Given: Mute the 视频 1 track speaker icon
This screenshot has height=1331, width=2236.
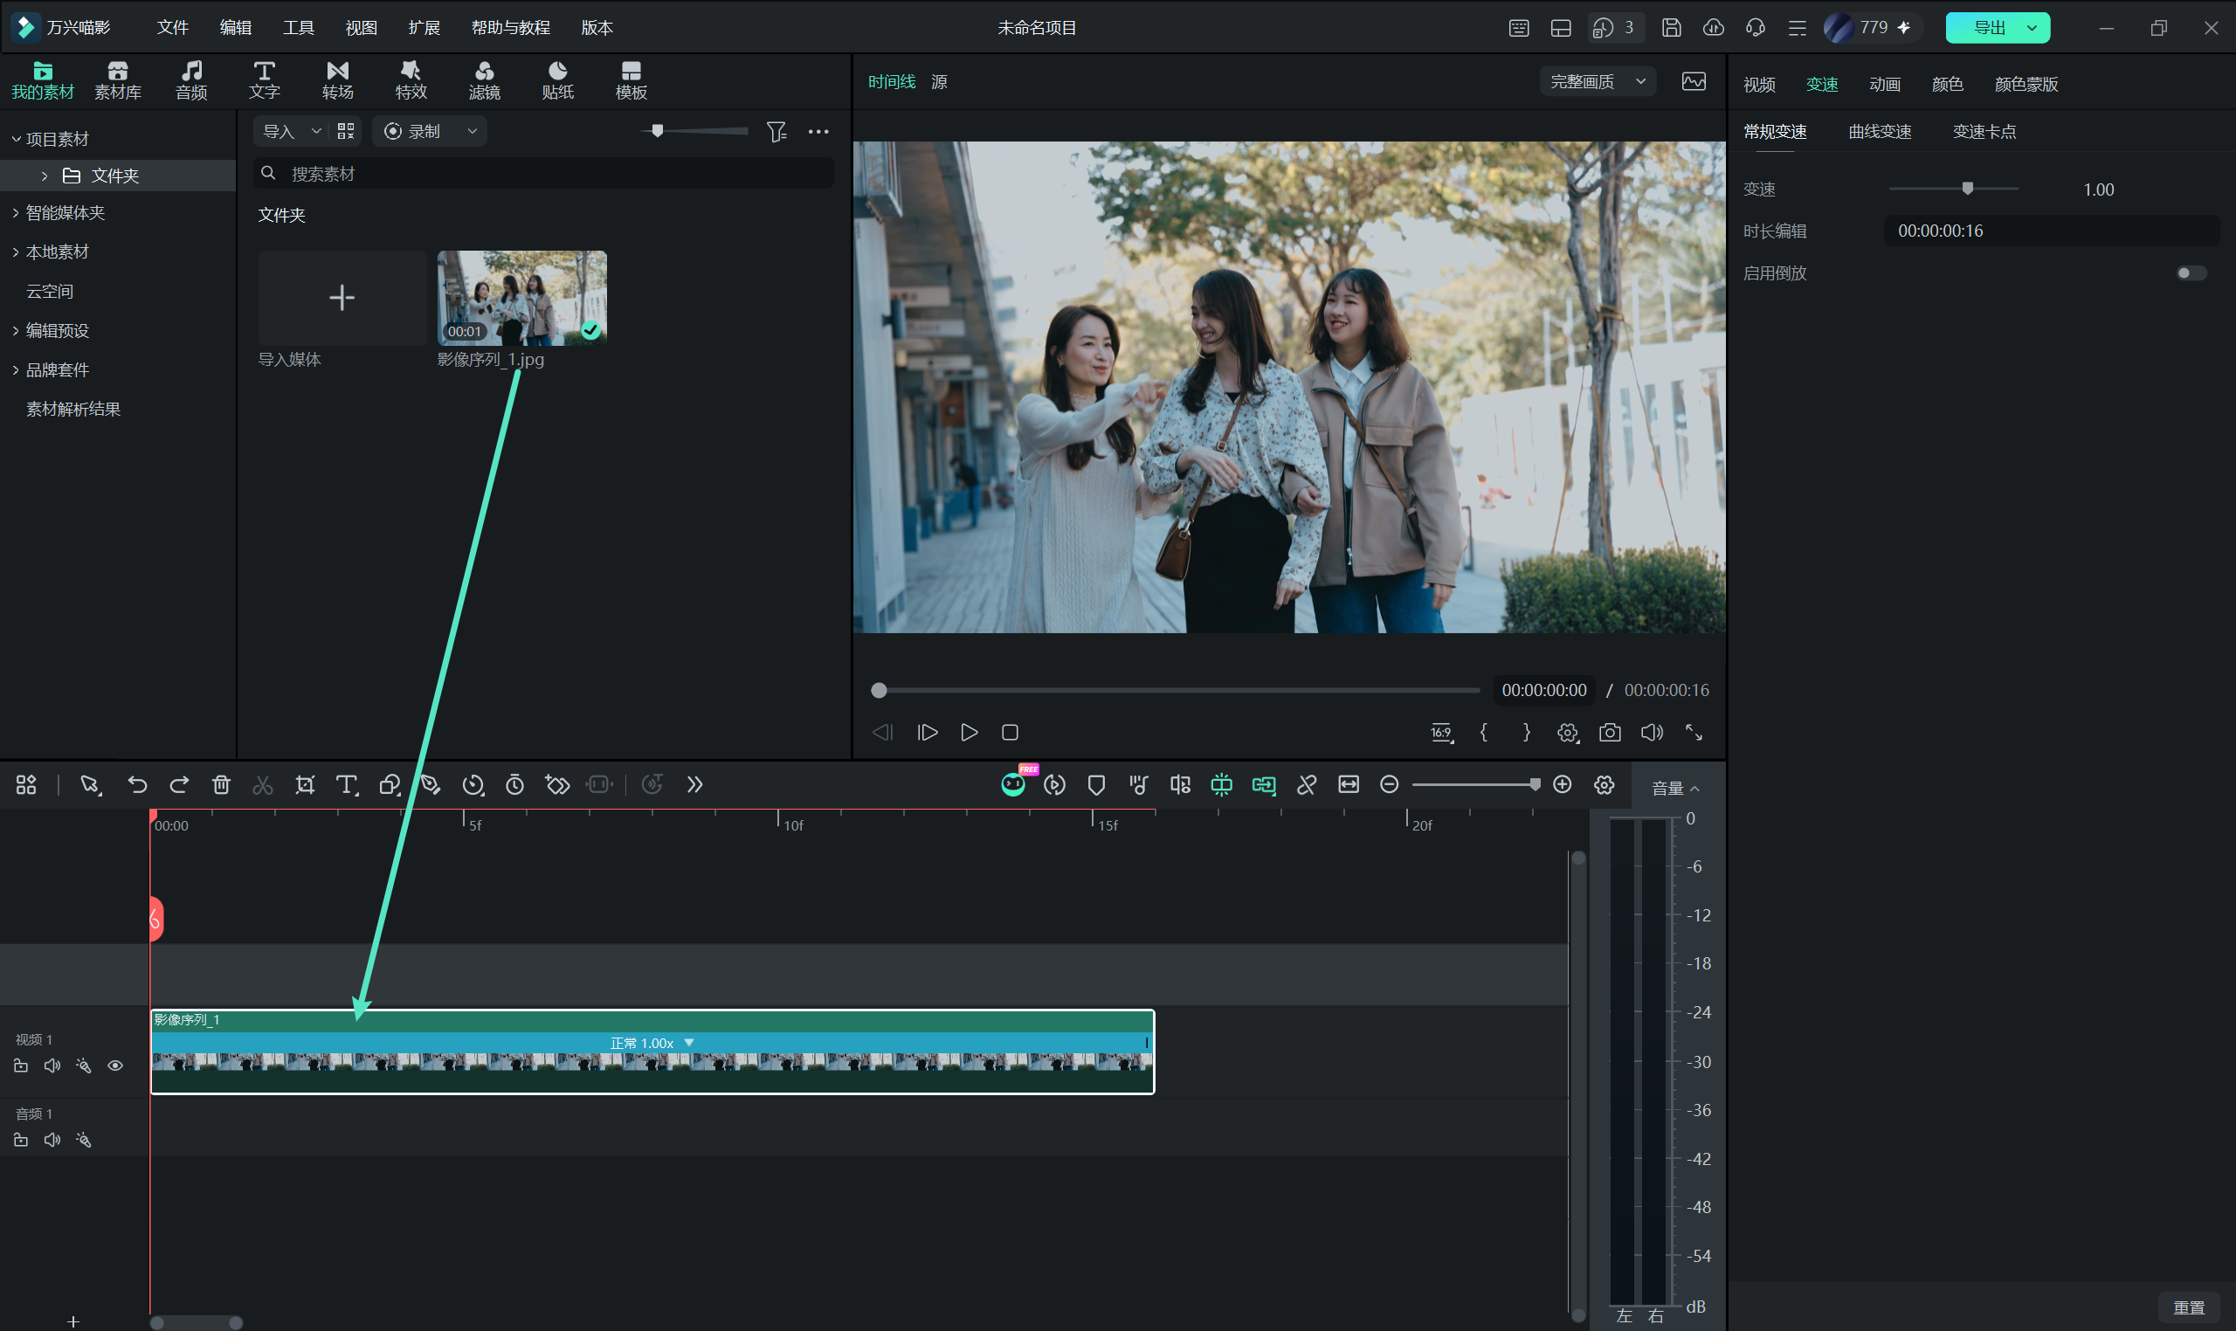Looking at the screenshot, I should (52, 1065).
